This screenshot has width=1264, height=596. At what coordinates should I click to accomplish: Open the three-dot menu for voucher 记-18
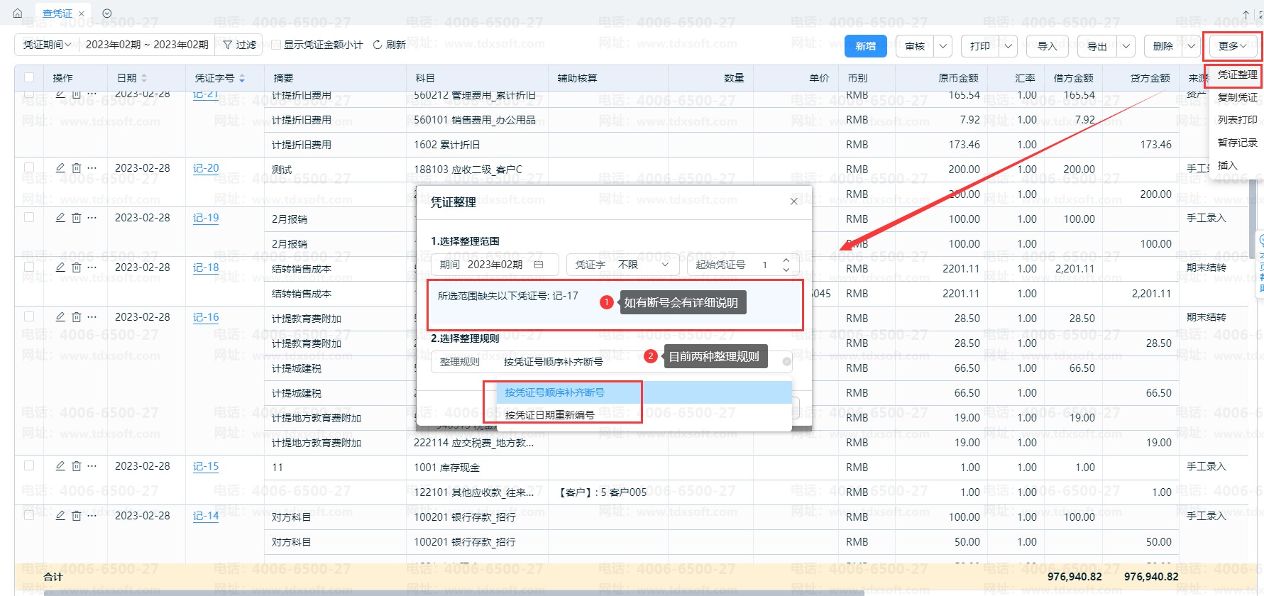[x=92, y=267]
